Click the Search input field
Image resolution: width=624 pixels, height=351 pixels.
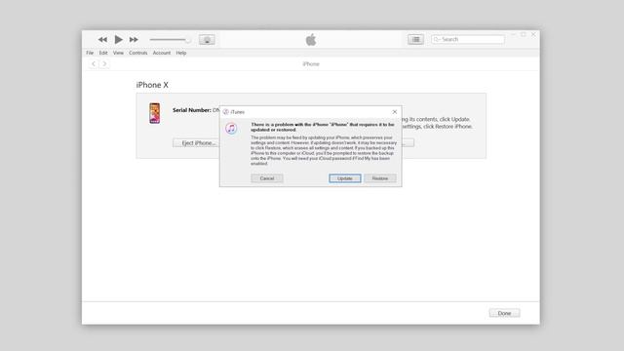[x=468, y=39]
